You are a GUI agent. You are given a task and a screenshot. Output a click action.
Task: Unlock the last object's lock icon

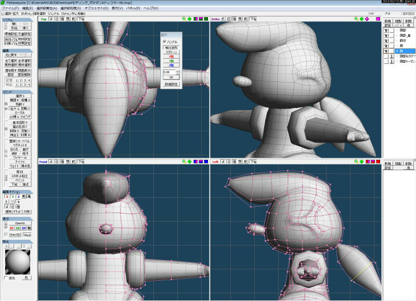pos(392,61)
